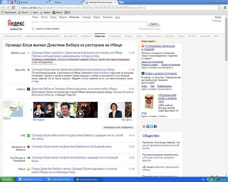Screen dimensions: 228x182
Task: Share via the Twitter icon
Action: (x=152, y=126)
